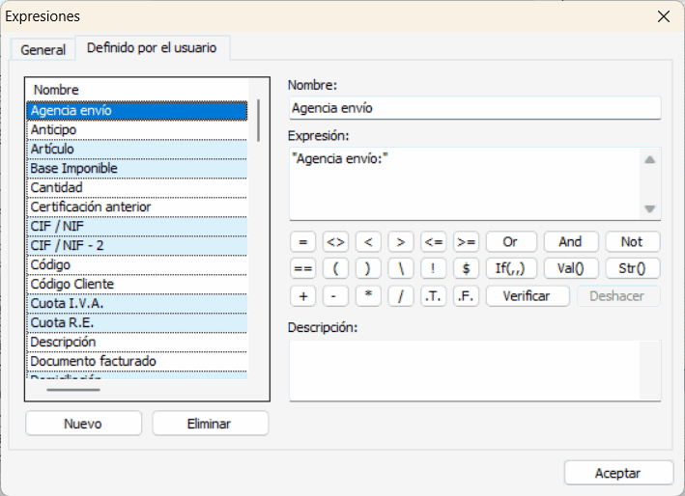
Task: Insert an opening parenthesis
Action: (335, 268)
